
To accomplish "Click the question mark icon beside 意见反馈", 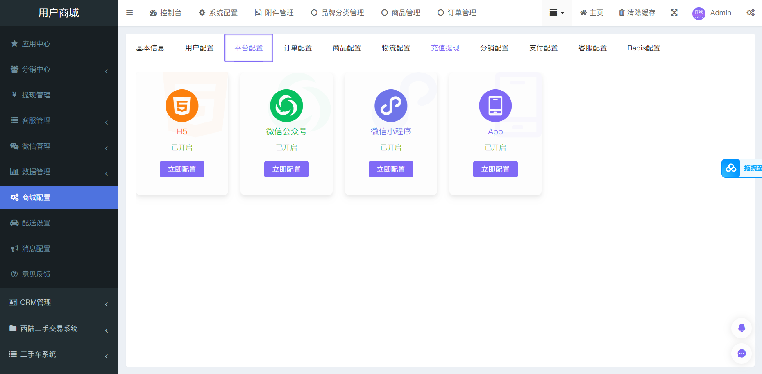I will coord(14,274).
